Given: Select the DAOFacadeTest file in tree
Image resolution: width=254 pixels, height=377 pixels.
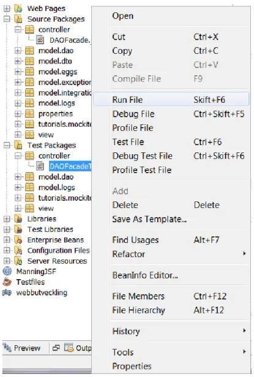Looking at the screenshot, I should click(70, 166).
